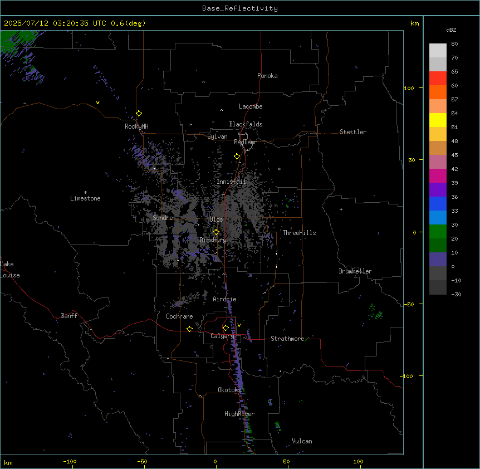Viewport: 480px width, 469px height.
Task: Click the white plus marker west of Drumheller
Action: pyautogui.click(x=341, y=209)
